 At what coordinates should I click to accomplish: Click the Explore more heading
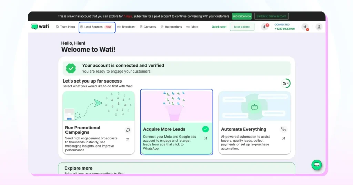78,168
